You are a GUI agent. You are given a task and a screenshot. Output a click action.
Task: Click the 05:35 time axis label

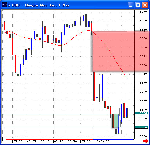click(31, 141)
